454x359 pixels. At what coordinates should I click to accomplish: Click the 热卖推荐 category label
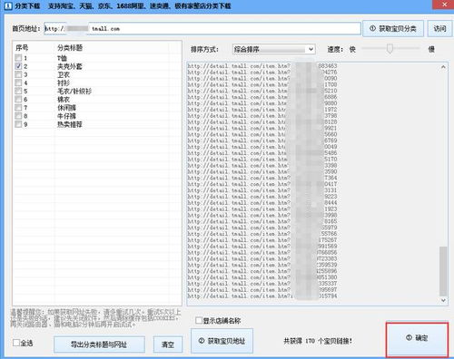point(70,124)
